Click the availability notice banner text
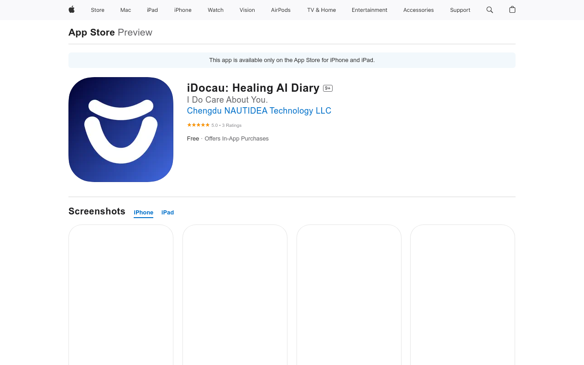Image resolution: width=584 pixels, height=365 pixels. click(x=292, y=60)
